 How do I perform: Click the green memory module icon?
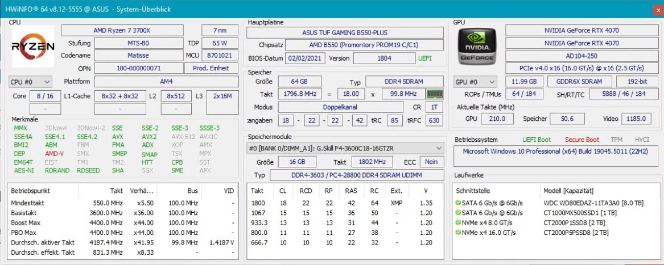(435, 94)
